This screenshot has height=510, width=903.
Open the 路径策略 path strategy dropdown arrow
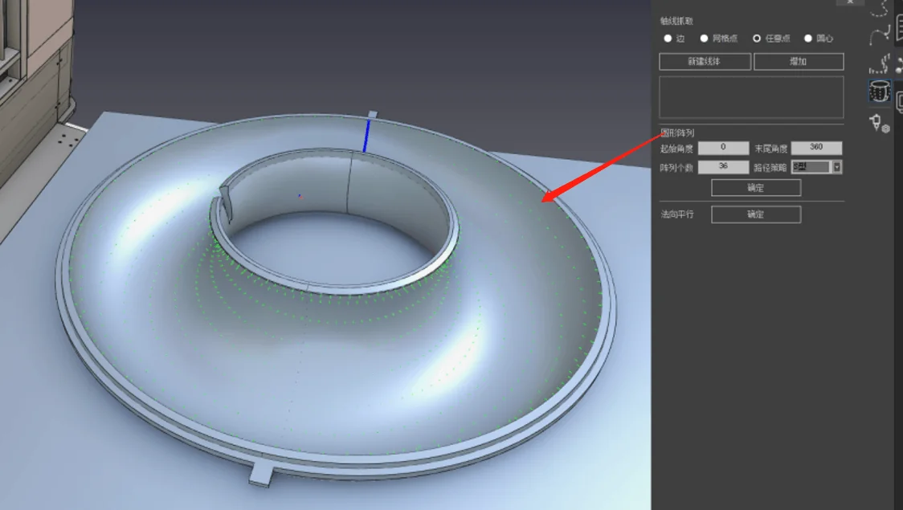837,167
